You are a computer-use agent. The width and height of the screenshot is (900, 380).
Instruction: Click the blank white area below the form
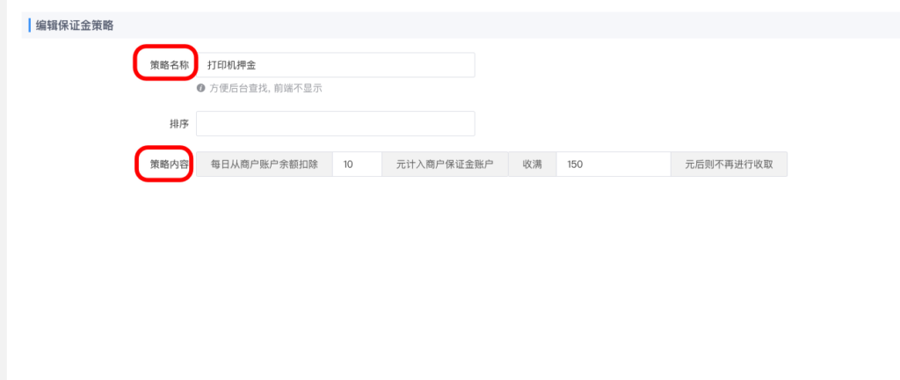[439, 281]
